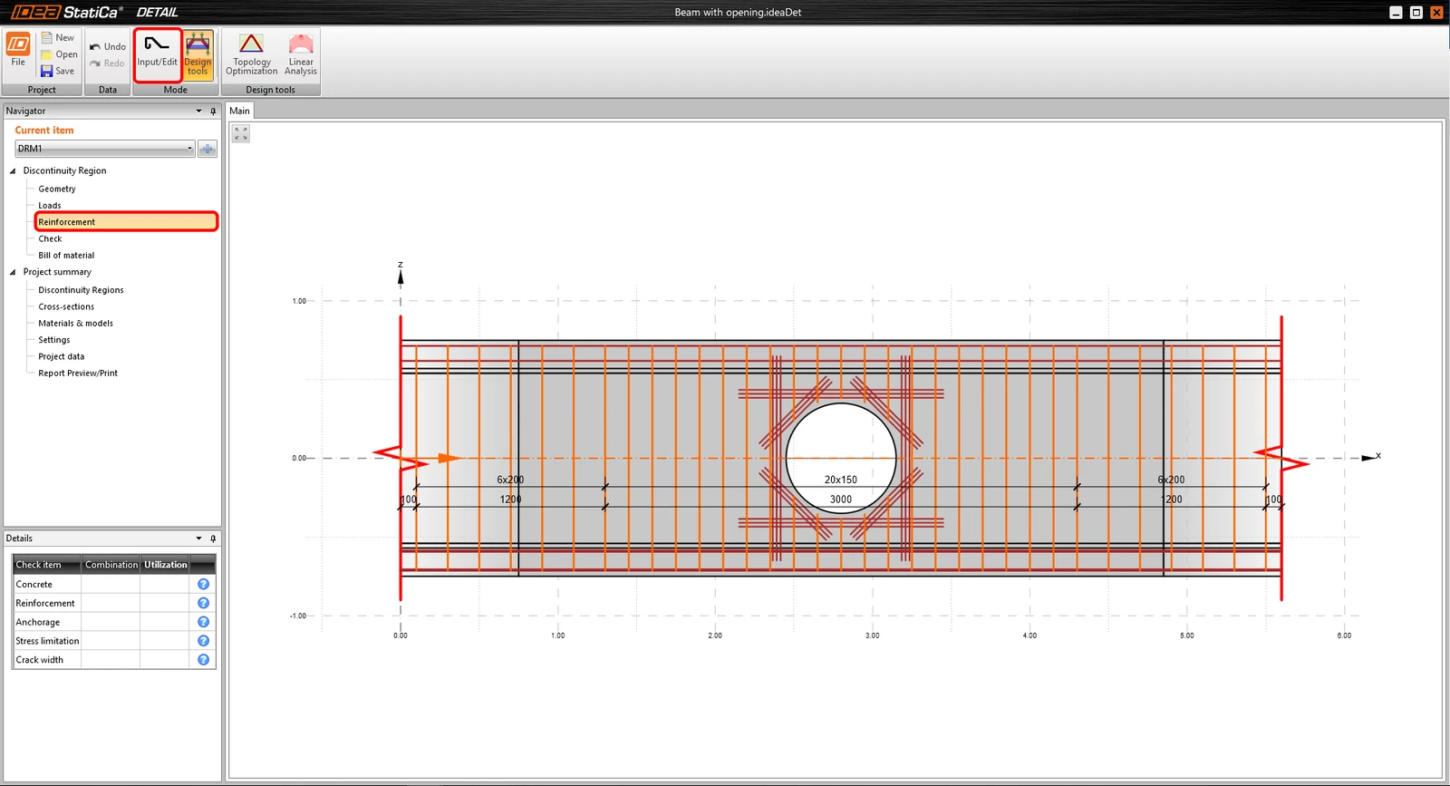
Task: Select the Anchorage row in Details
Action: (114, 622)
